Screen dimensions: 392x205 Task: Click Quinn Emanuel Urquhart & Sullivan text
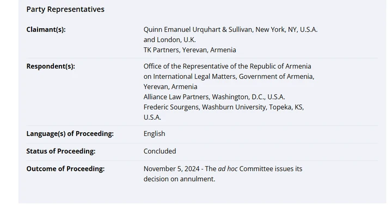pos(198,29)
